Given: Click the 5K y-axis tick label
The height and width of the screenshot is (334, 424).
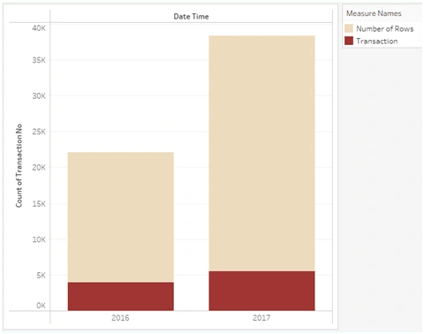Looking at the screenshot, I should (41, 276).
